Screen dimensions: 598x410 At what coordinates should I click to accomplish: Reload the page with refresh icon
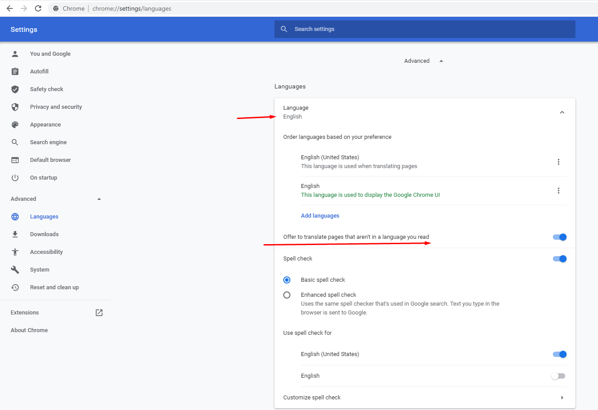[38, 8]
